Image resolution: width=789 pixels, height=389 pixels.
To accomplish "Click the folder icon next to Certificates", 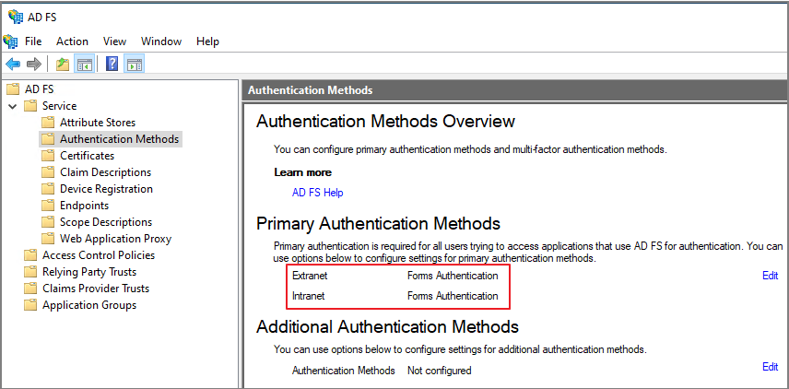I will tap(48, 156).
